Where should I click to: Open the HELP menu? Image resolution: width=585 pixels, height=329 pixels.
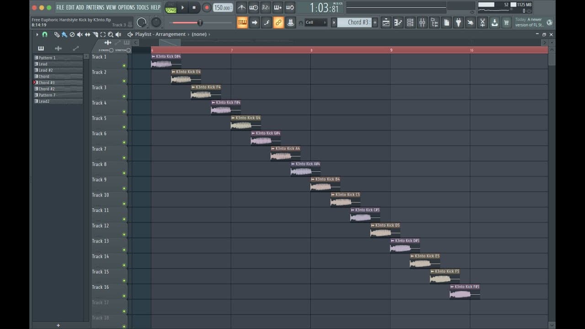click(x=155, y=7)
